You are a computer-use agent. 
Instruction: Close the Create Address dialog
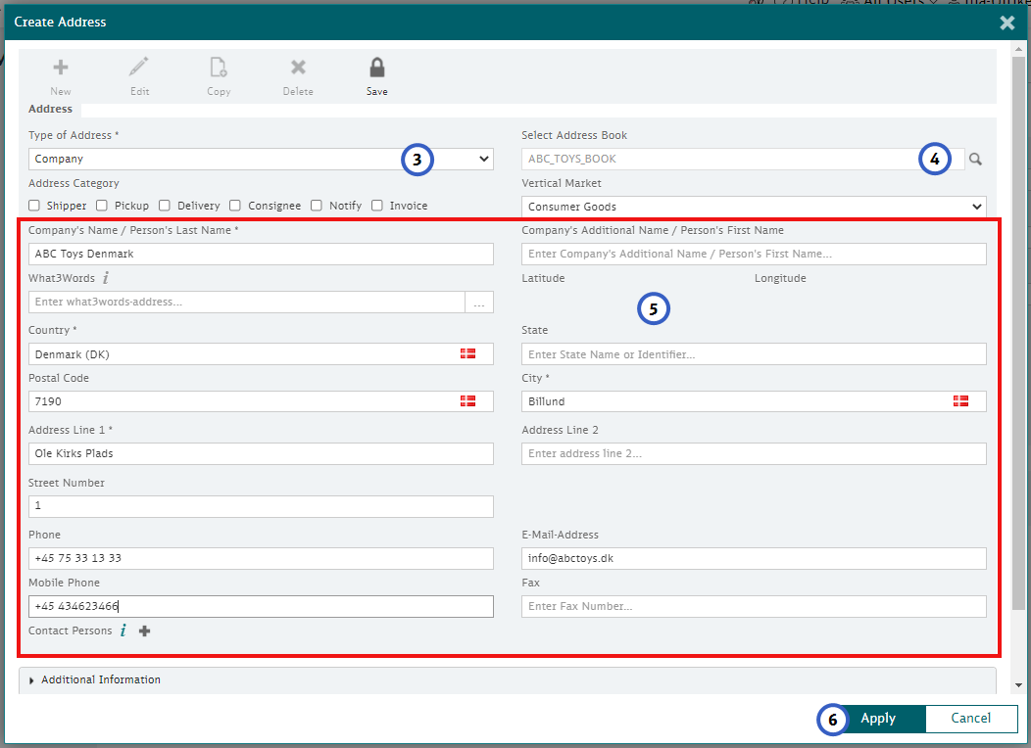1006,23
